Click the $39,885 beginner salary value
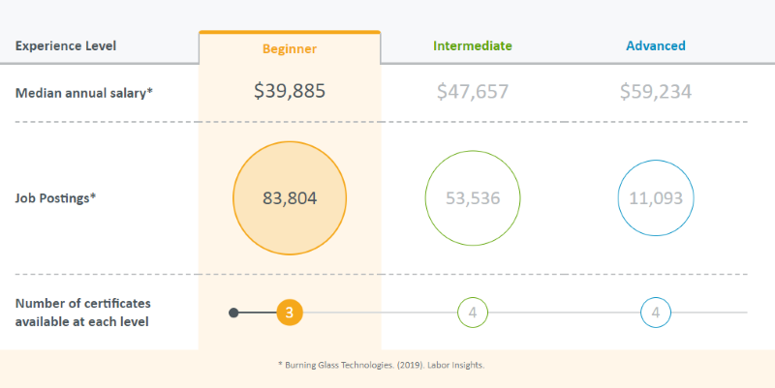The image size is (775, 388). [x=290, y=91]
